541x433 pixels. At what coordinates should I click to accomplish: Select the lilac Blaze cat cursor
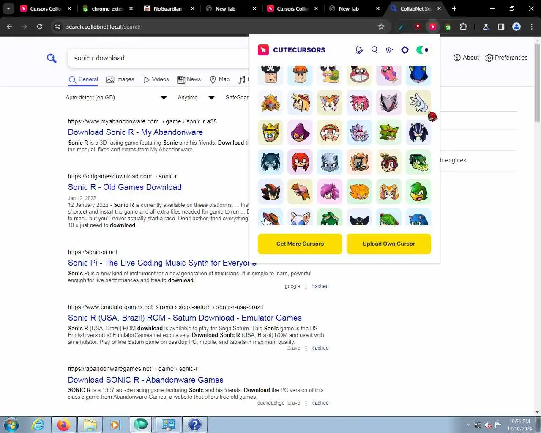pyautogui.click(x=359, y=132)
